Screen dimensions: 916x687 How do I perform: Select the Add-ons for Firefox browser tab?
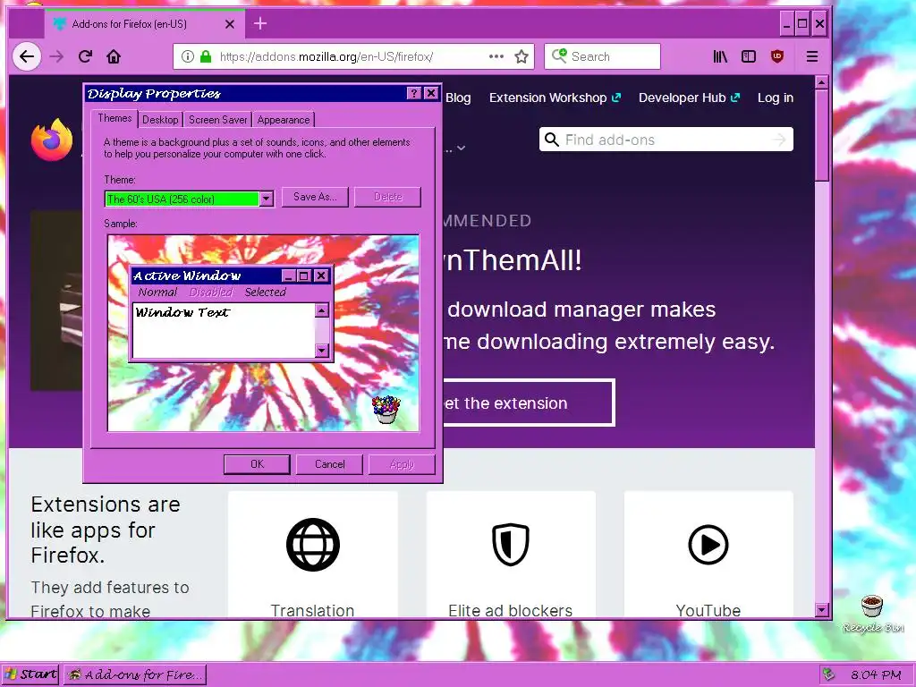click(x=144, y=24)
